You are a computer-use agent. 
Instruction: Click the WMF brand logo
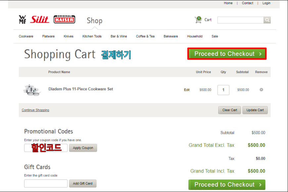(x=23, y=19)
